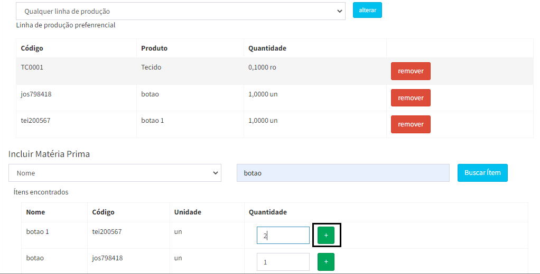Click the Incluir Matéria Prima heading
This screenshot has height=274, width=540.
tap(49, 154)
